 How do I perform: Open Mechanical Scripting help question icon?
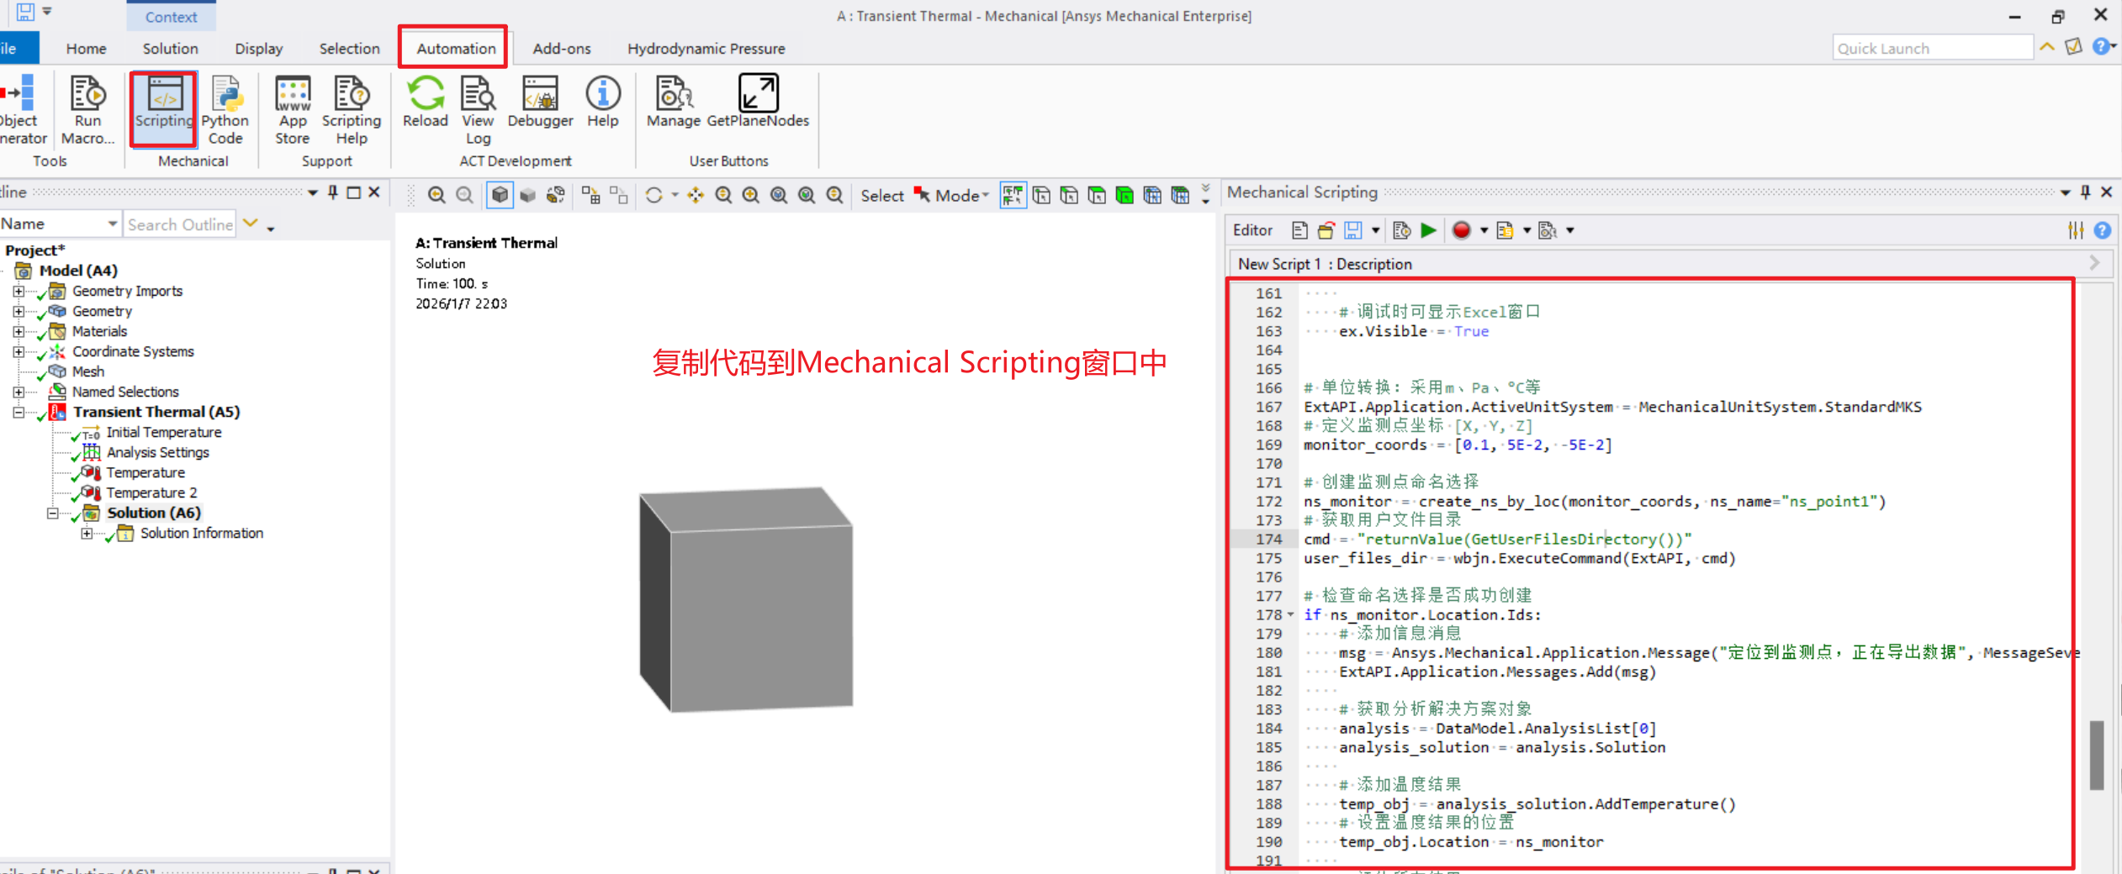tap(2103, 230)
